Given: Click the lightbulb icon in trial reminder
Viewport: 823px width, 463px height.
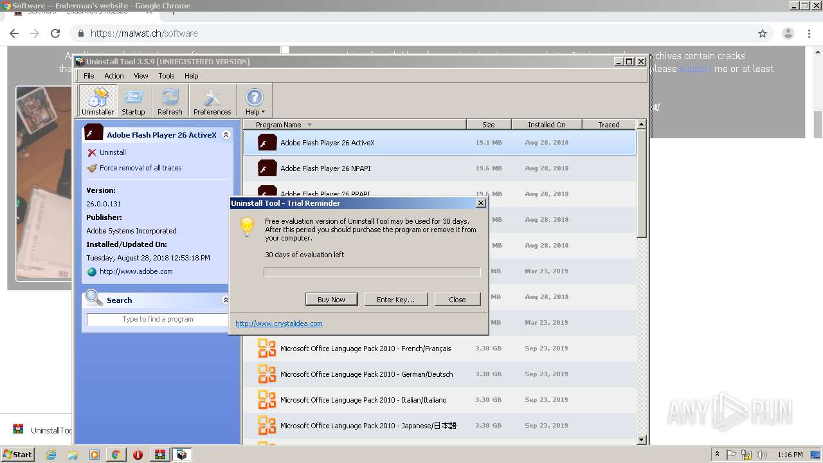Looking at the screenshot, I should tap(247, 226).
